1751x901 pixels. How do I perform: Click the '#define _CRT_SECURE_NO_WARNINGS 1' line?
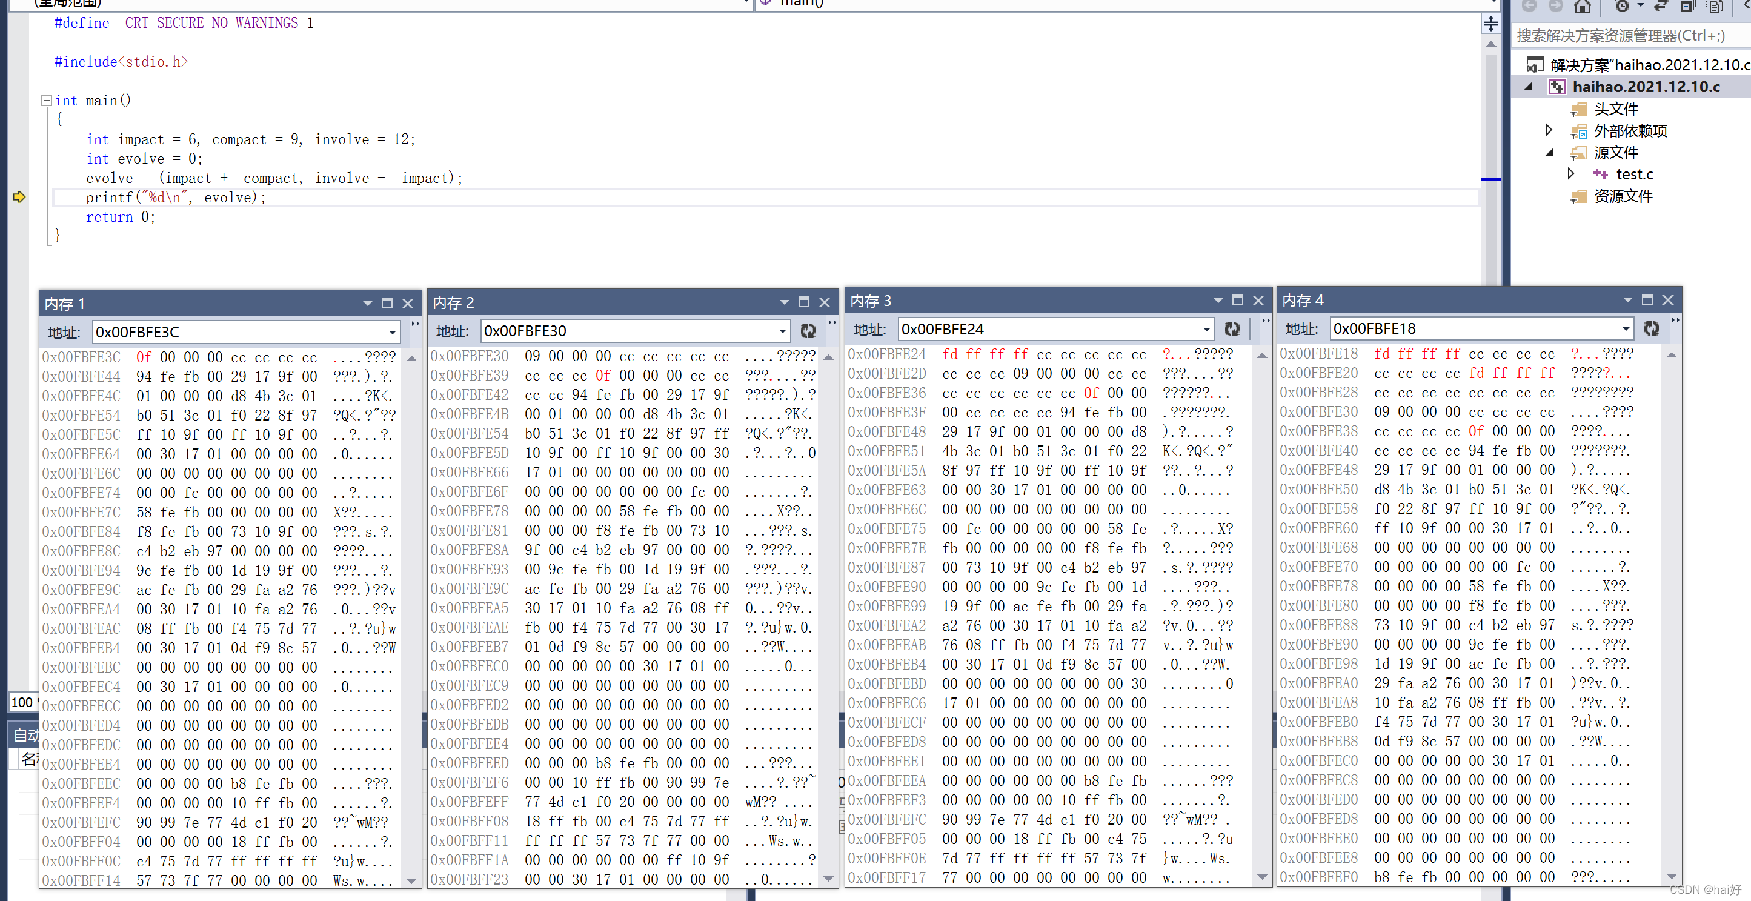[x=184, y=23]
